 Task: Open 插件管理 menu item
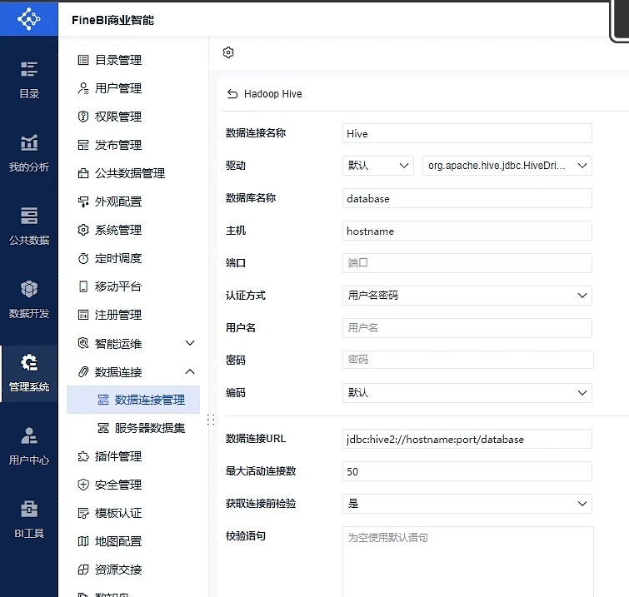coord(133,456)
